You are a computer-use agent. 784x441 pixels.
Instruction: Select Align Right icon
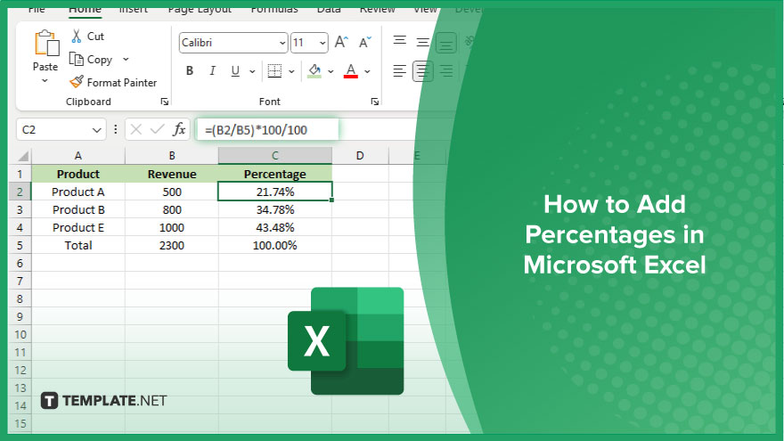click(446, 71)
